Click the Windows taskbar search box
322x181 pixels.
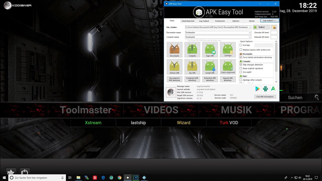click(x=37, y=177)
